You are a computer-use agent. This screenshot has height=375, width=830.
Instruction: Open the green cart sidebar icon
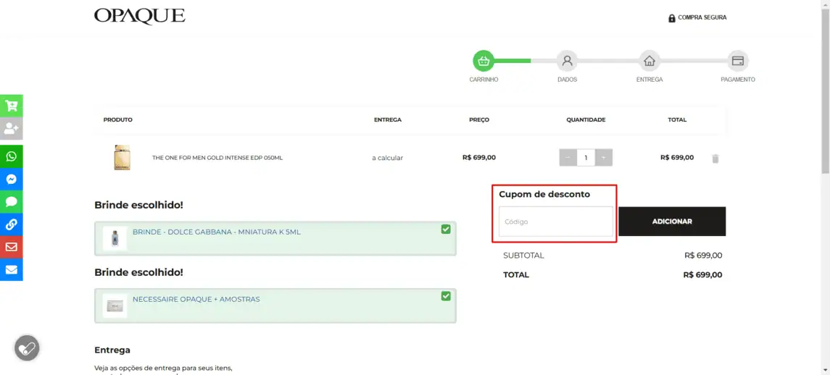coord(11,106)
